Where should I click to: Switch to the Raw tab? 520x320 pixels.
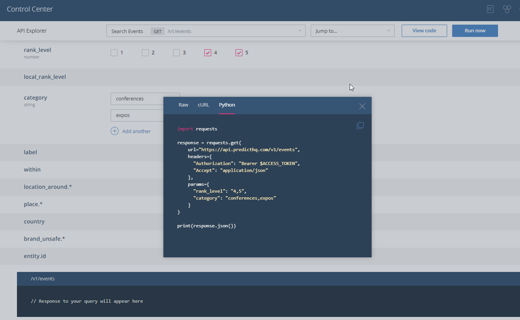point(183,105)
